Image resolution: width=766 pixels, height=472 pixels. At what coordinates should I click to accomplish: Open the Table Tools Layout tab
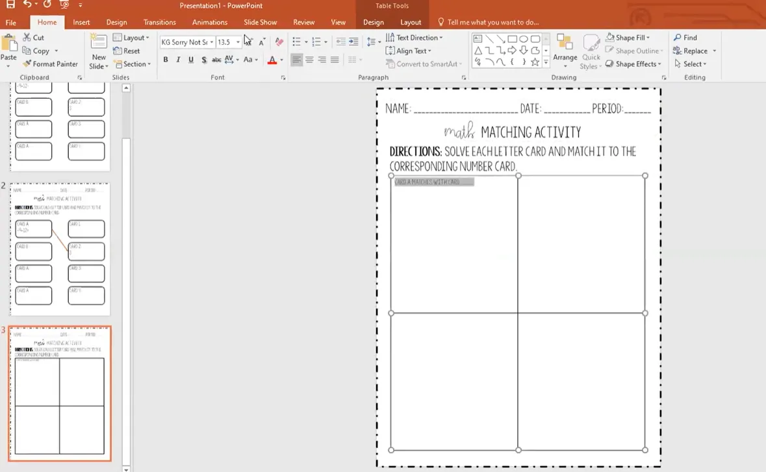coord(411,22)
